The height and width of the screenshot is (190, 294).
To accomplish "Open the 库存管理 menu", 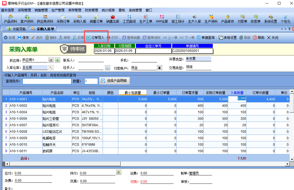I will click(x=74, y=10).
